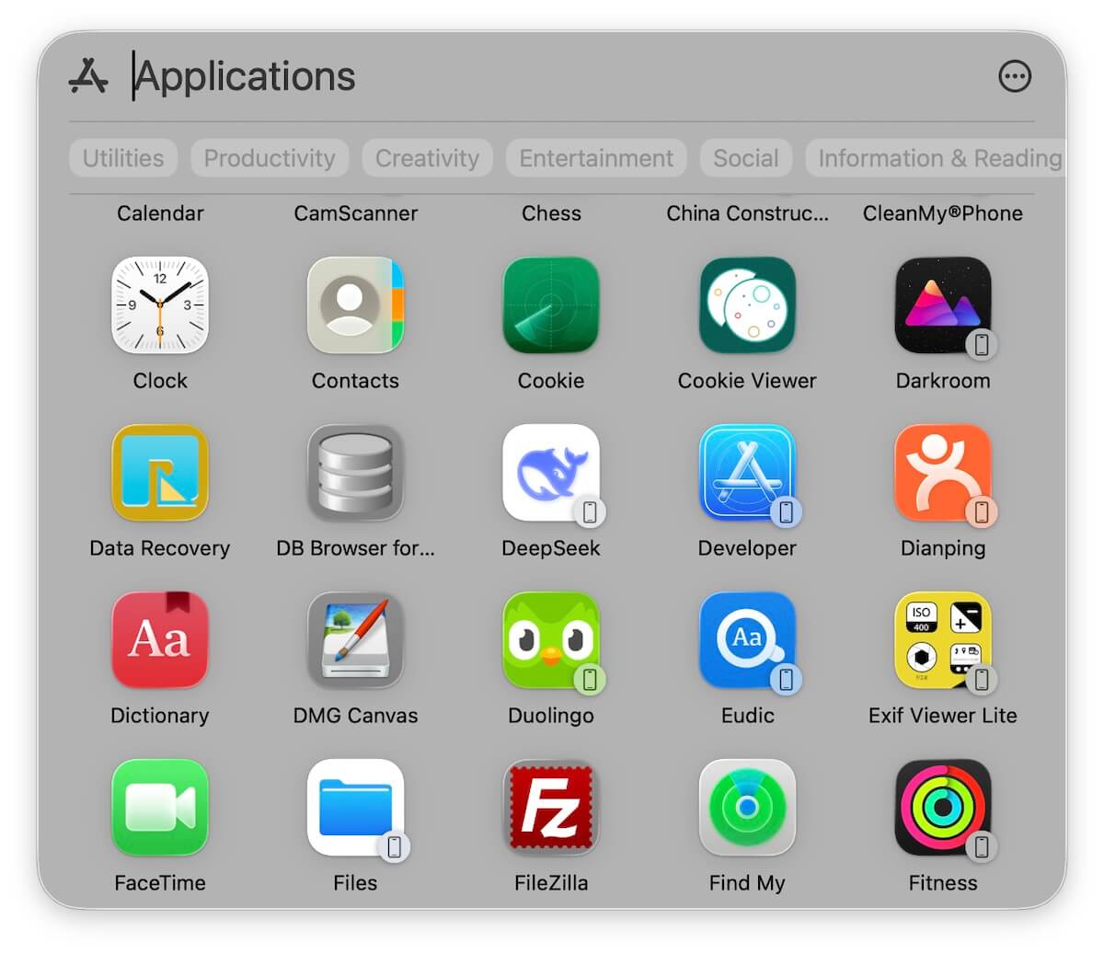Viewport: 1104px width, 953px height.
Task: Open the Clock app
Action: [160, 305]
